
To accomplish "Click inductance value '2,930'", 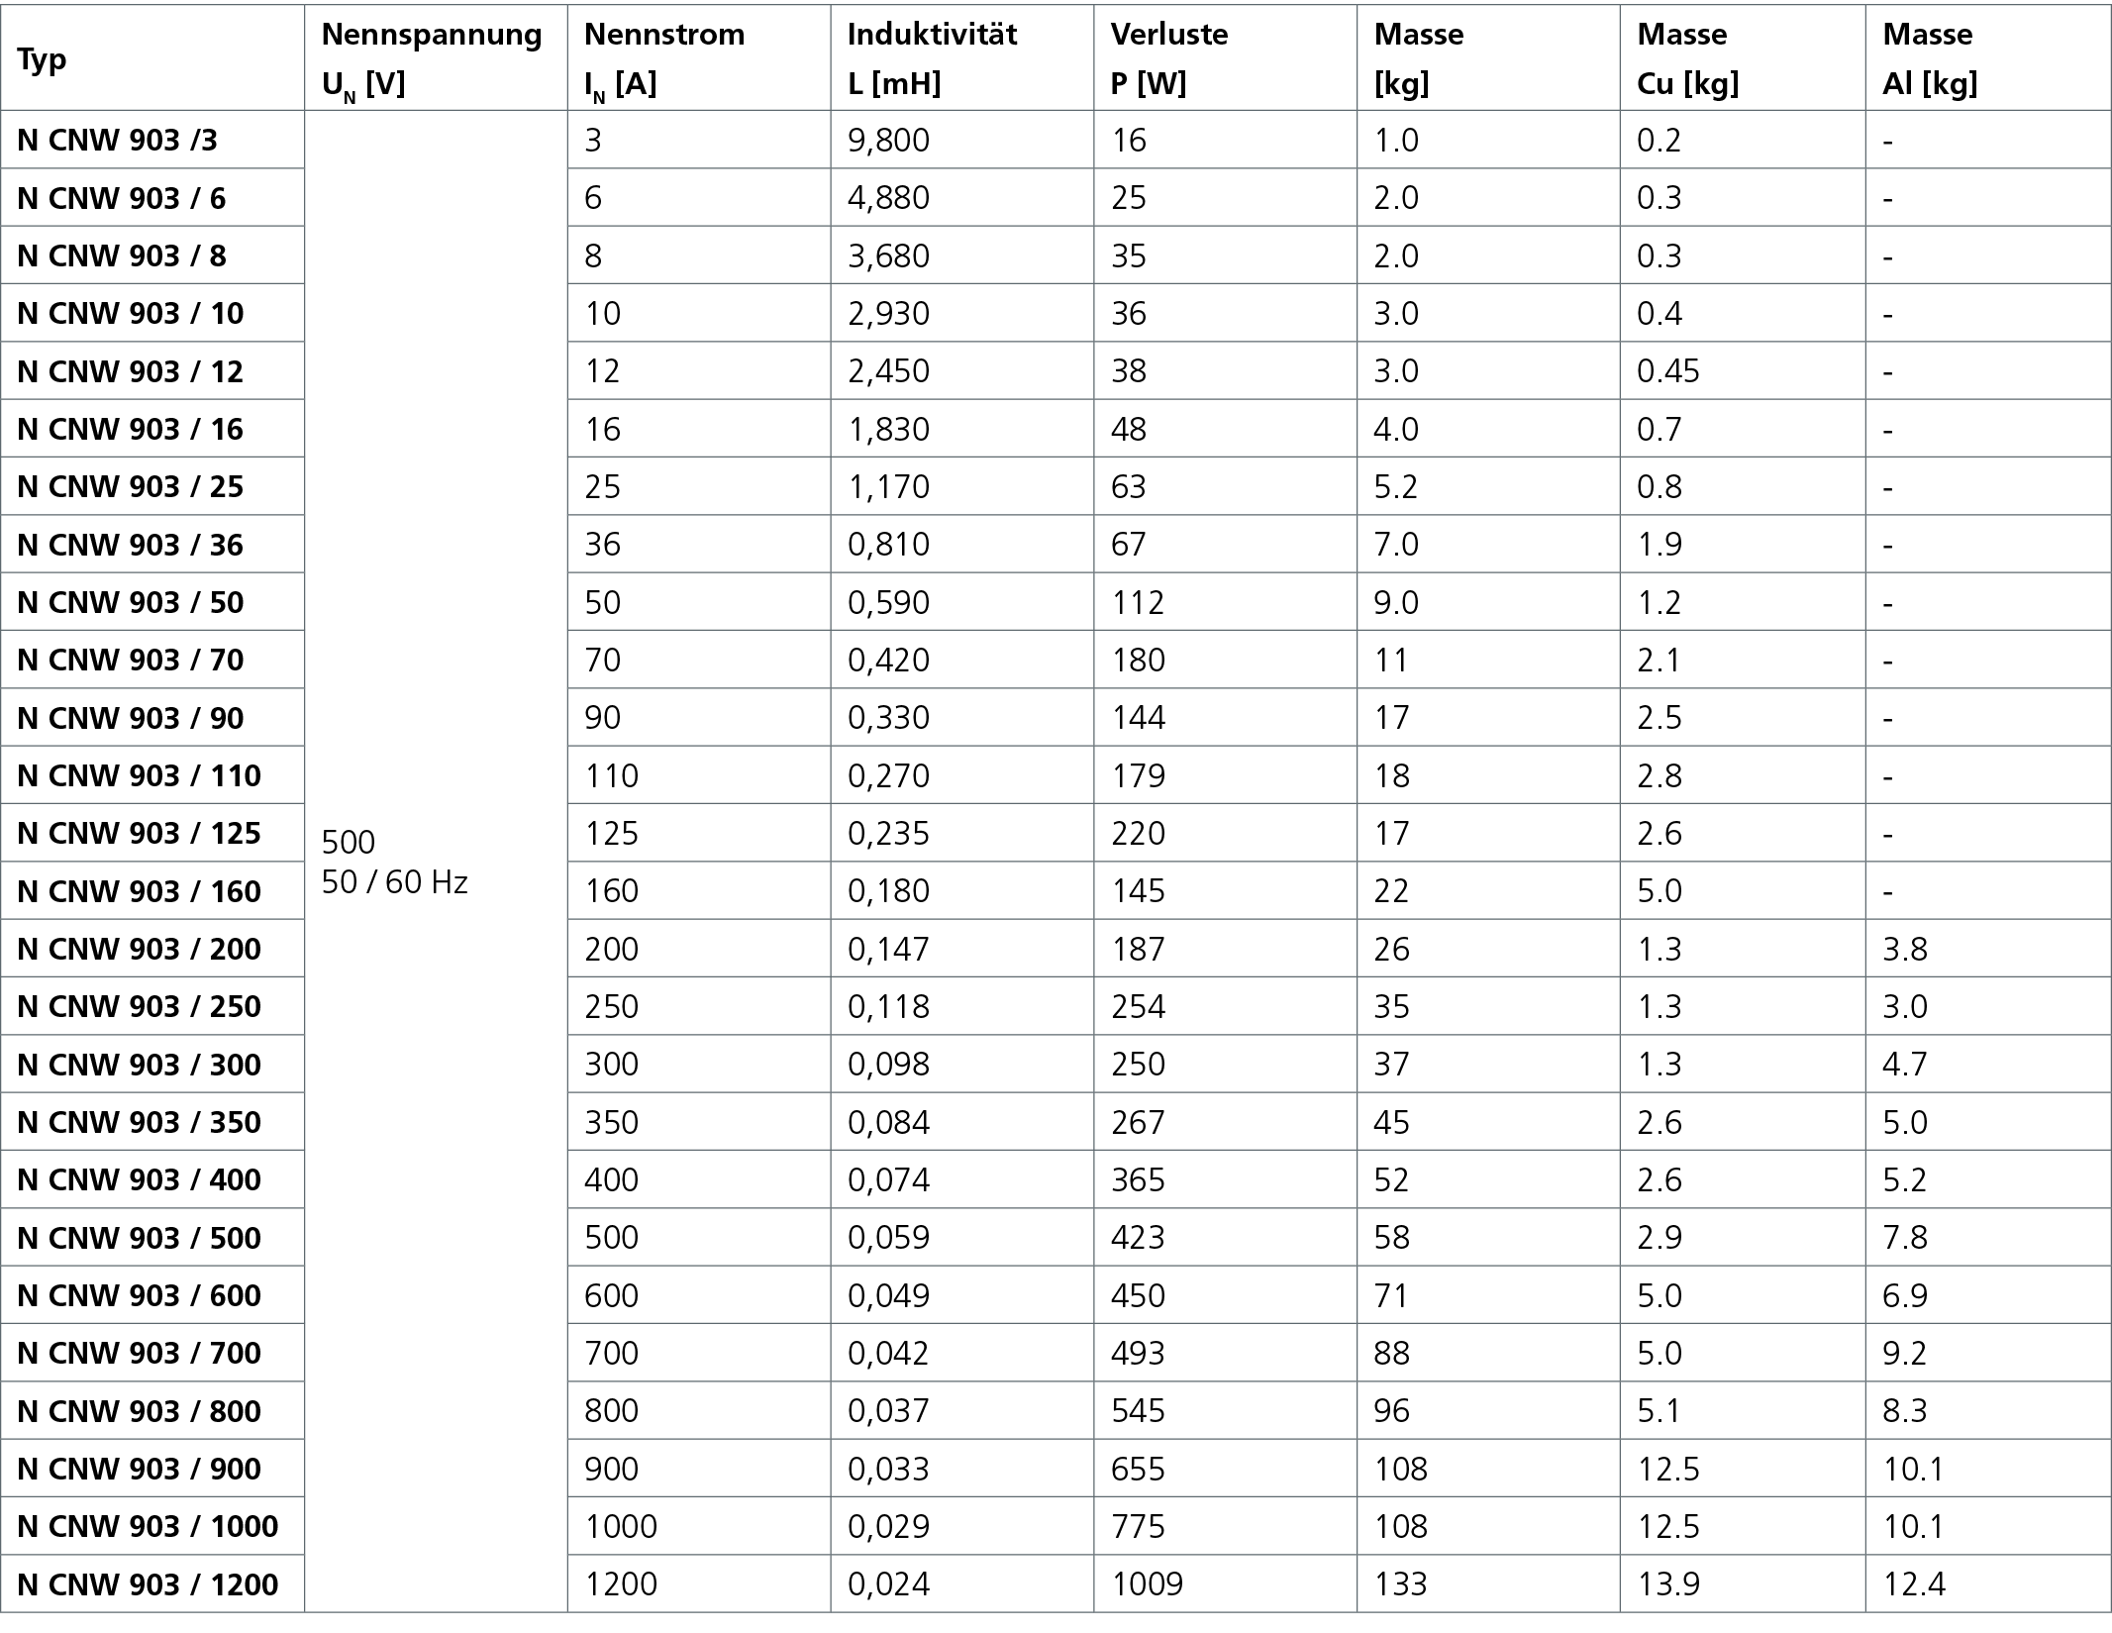I will [x=888, y=314].
